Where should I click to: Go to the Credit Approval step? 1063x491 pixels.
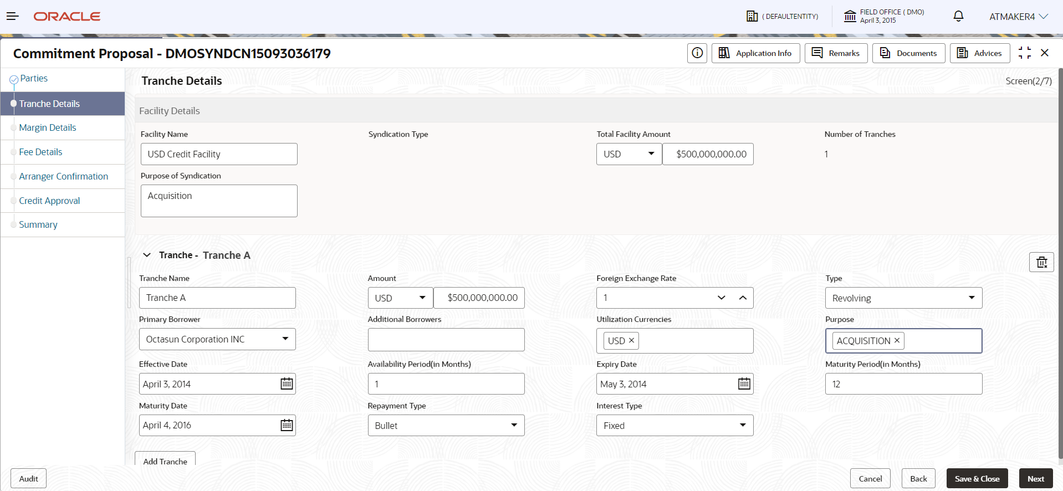[x=49, y=201]
